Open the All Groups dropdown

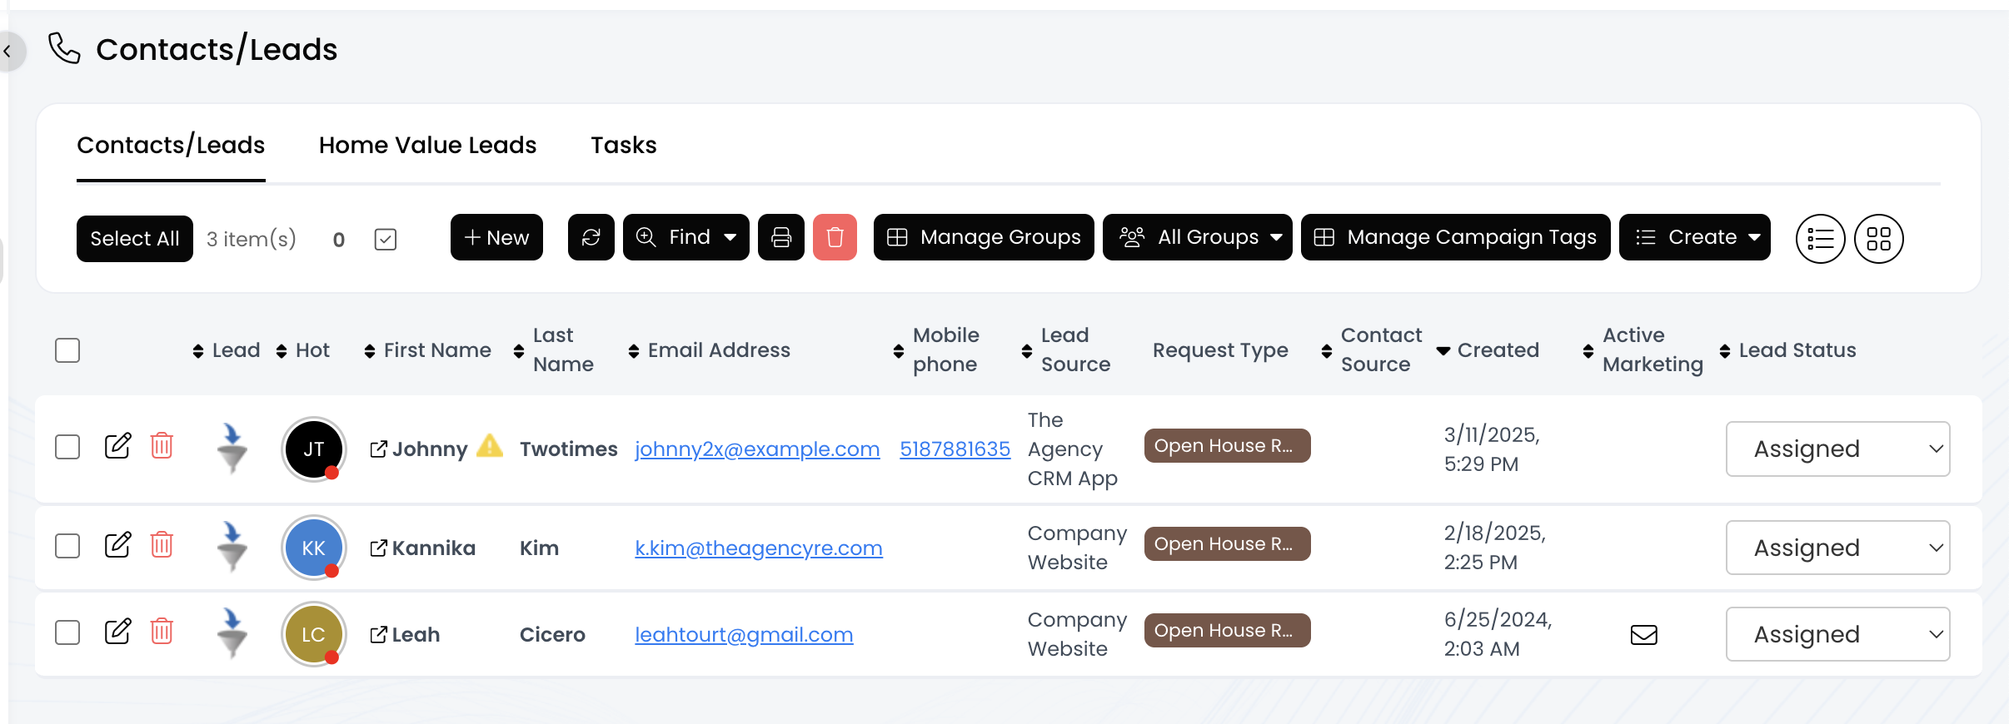[1197, 238]
